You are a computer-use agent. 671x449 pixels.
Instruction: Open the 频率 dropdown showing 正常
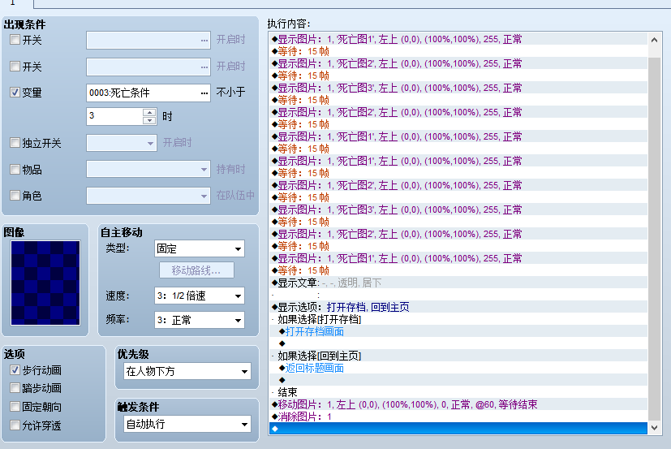click(x=200, y=320)
